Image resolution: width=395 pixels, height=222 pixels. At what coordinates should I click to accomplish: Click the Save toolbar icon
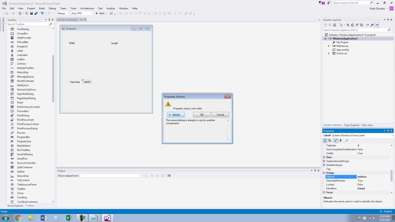[31, 13]
